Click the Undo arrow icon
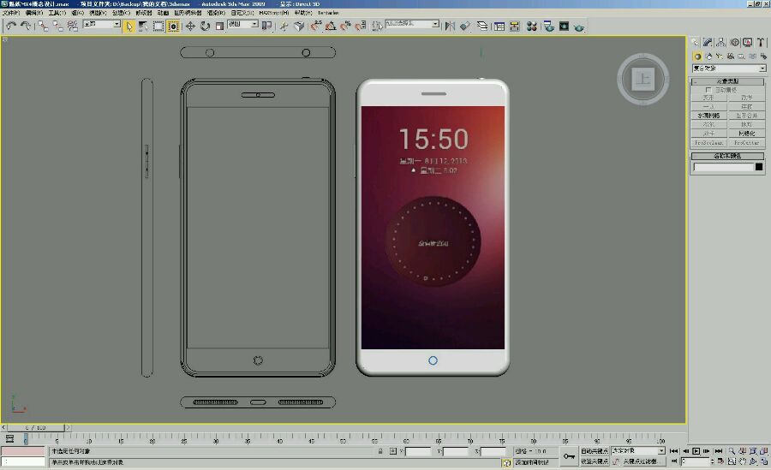 click(11, 26)
